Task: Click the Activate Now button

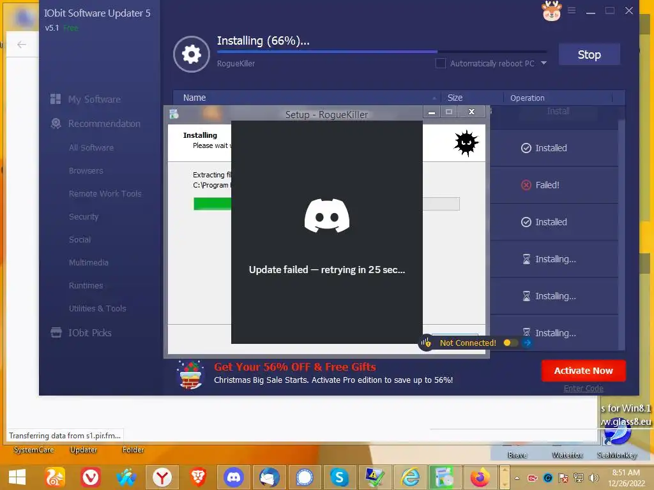Action: tap(583, 371)
